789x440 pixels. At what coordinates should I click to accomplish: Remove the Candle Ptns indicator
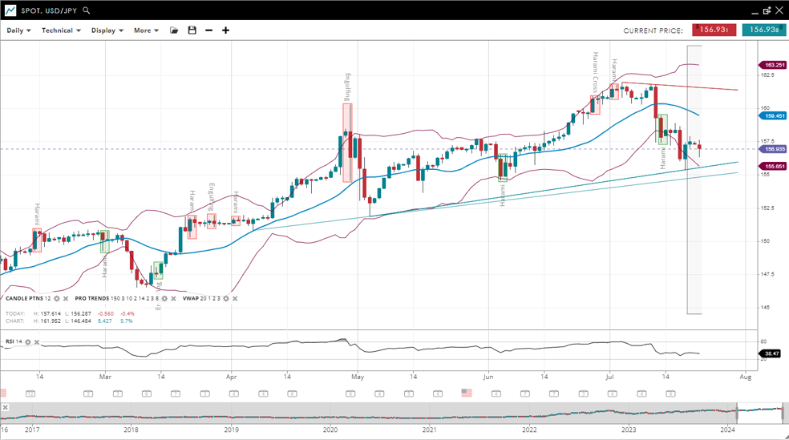(x=67, y=299)
